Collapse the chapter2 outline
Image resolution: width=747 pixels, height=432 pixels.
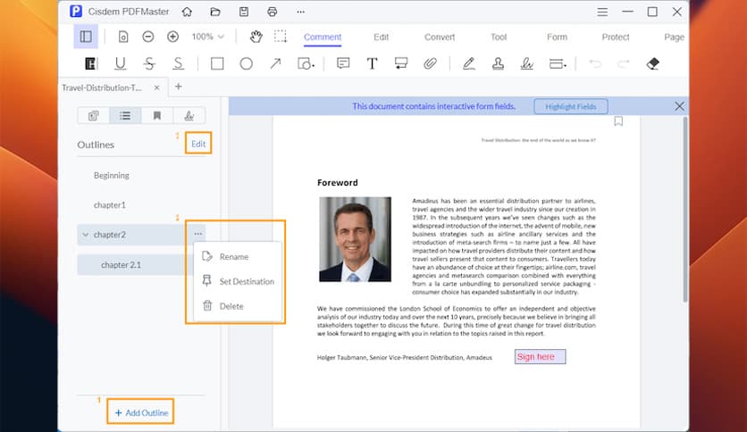click(85, 235)
